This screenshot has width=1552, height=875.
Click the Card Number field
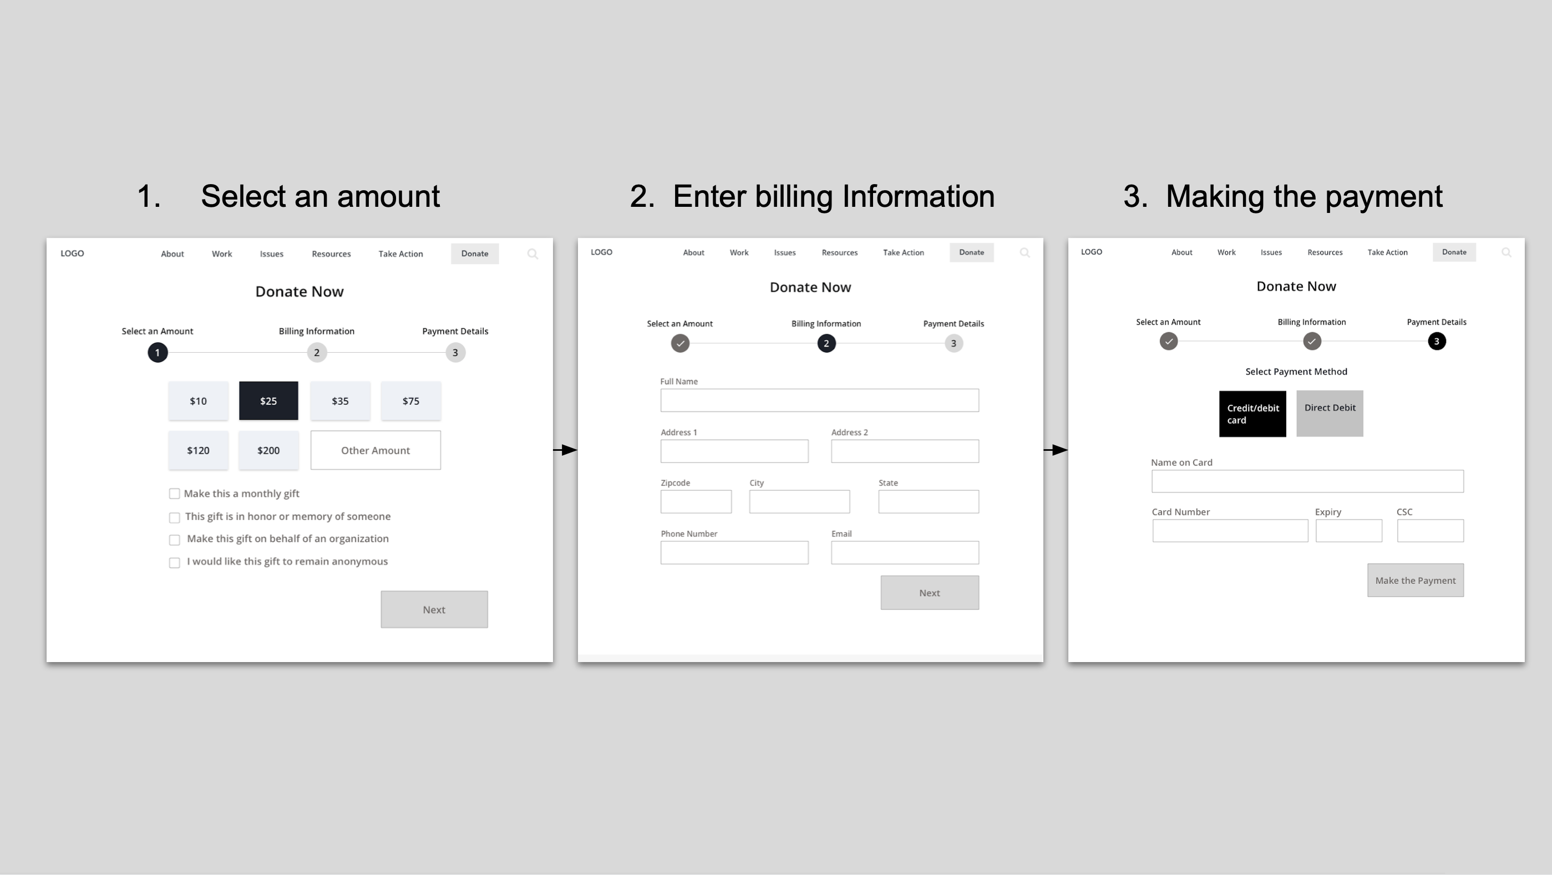click(1230, 531)
